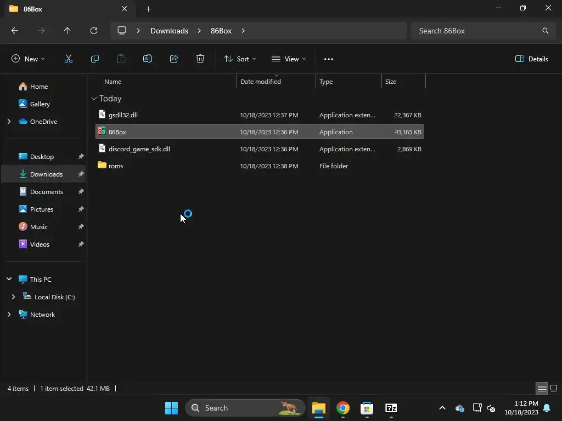Switch to large thumbnails view icon

point(554,388)
